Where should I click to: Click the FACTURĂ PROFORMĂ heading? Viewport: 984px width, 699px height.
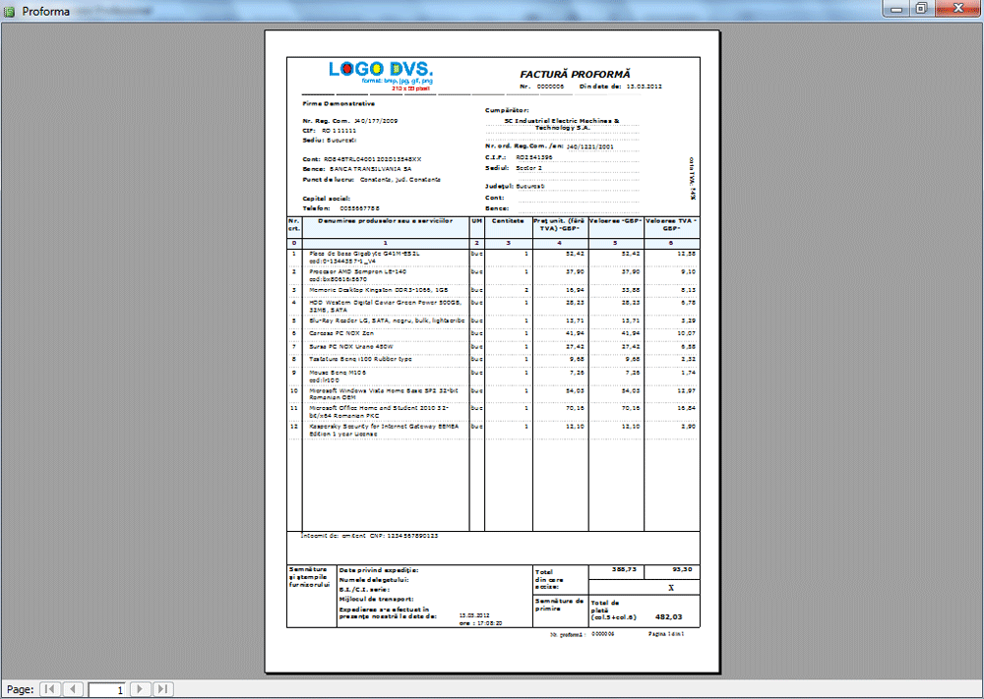(575, 74)
